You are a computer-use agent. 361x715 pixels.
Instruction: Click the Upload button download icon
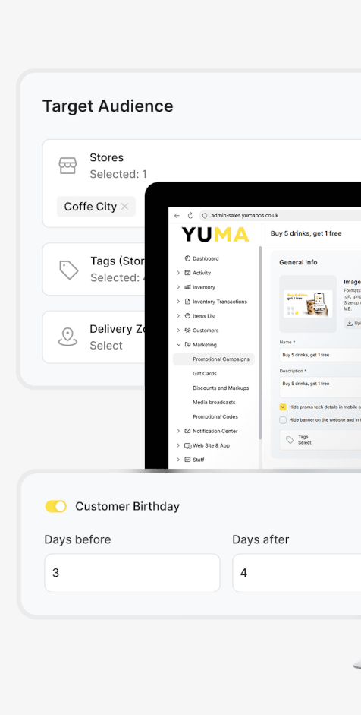click(350, 323)
